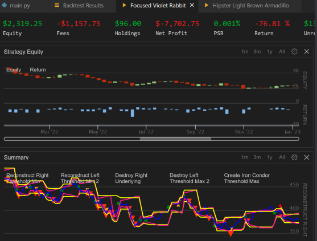Toggle Destroy Right Underlying series
The height and width of the screenshot is (241, 317).
coord(131,178)
